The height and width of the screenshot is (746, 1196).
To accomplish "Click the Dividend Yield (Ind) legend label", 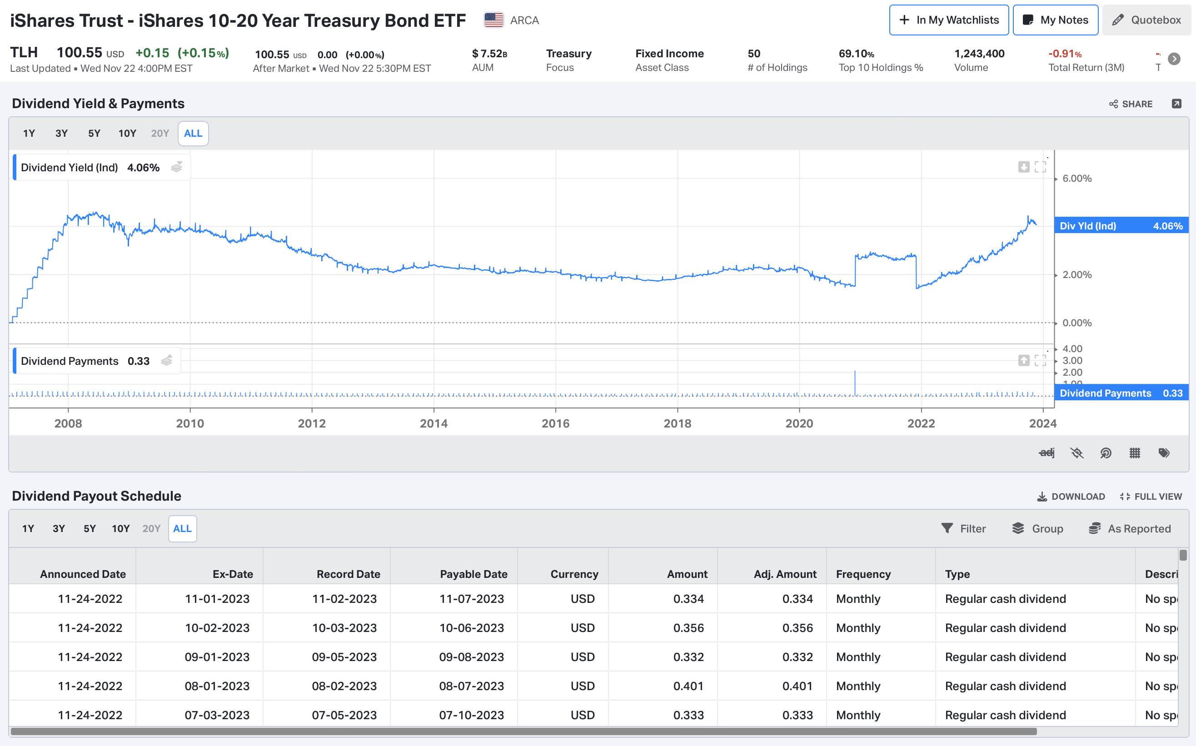I will [x=70, y=167].
